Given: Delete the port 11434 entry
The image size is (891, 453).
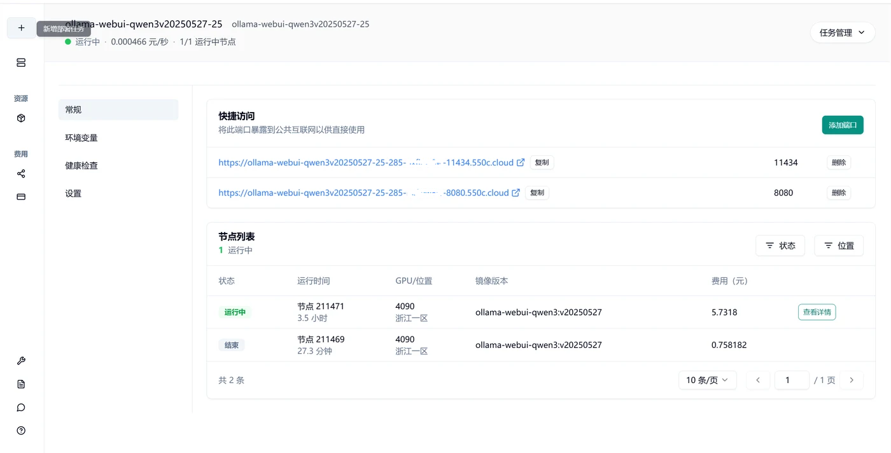Looking at the screenshot, I should (x=839, y=162).
